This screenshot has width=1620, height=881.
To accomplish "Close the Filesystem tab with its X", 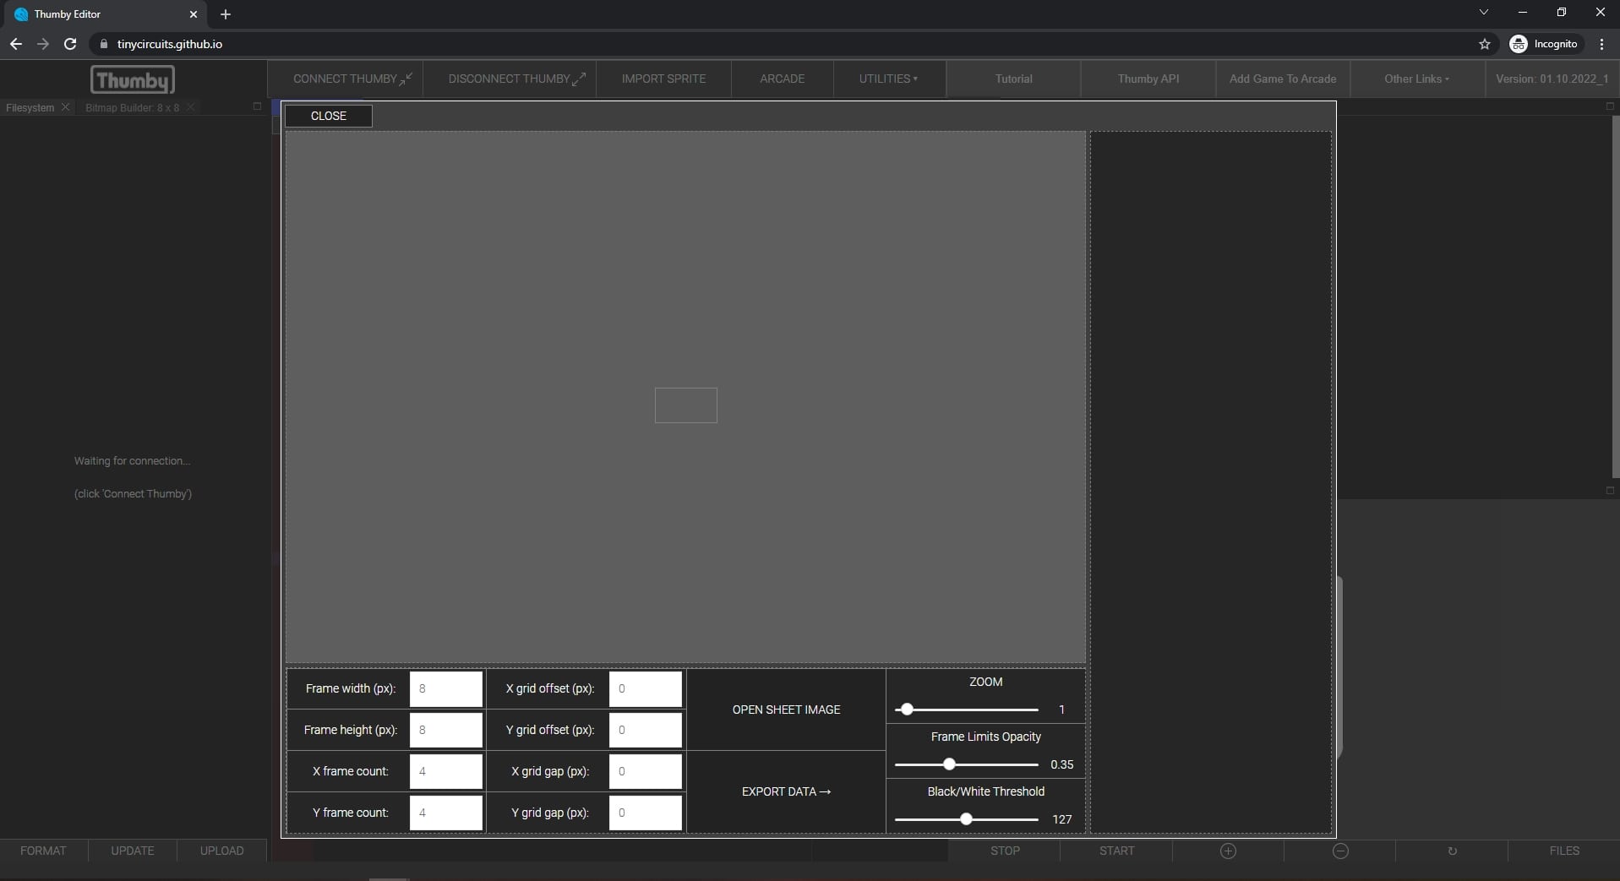I will pos(66,107).
